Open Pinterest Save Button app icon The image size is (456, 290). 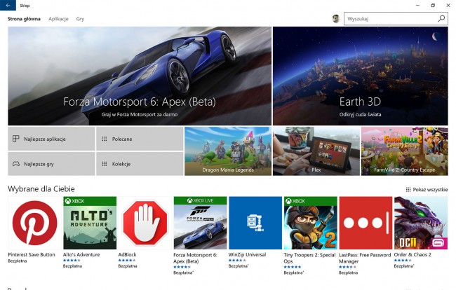tap(34, 223)
